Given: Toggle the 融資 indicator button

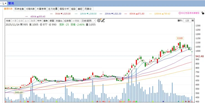Looking at the screenshot, I should (33, 21).
